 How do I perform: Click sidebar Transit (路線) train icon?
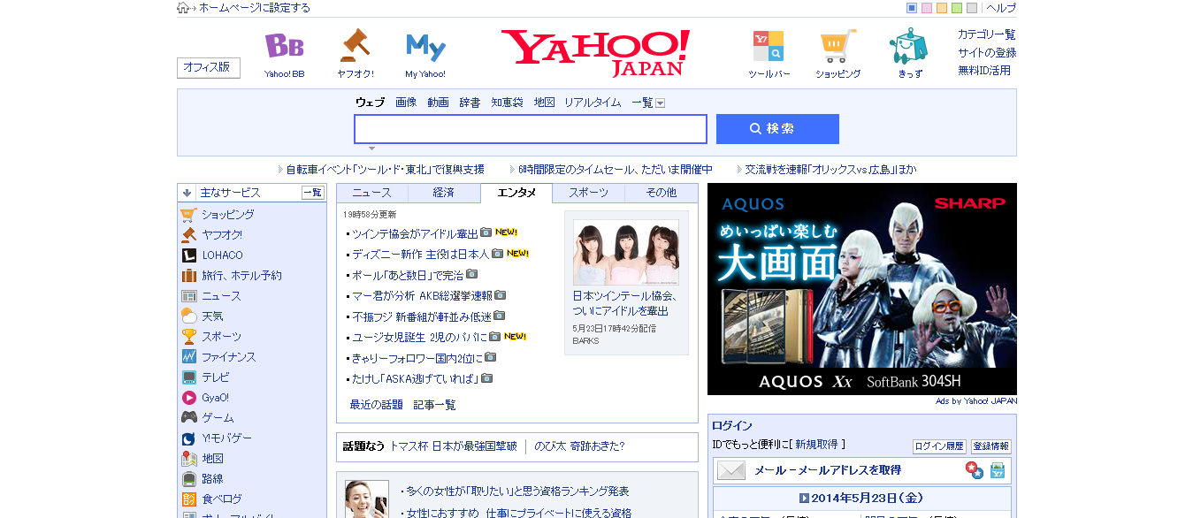(188, 478)
